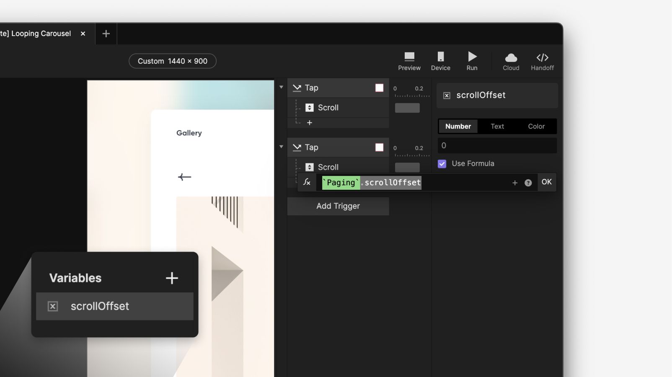Open formula help question mark
Image resolution: width=672 pixels, height=377 pixels.
point(528,183)
